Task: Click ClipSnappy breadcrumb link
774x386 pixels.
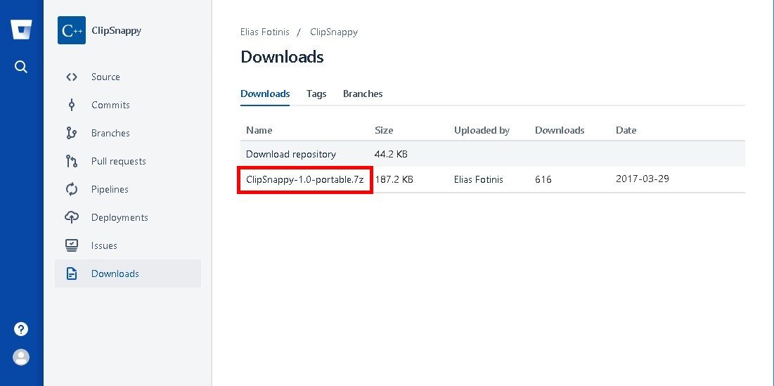Action: (334, 32)
